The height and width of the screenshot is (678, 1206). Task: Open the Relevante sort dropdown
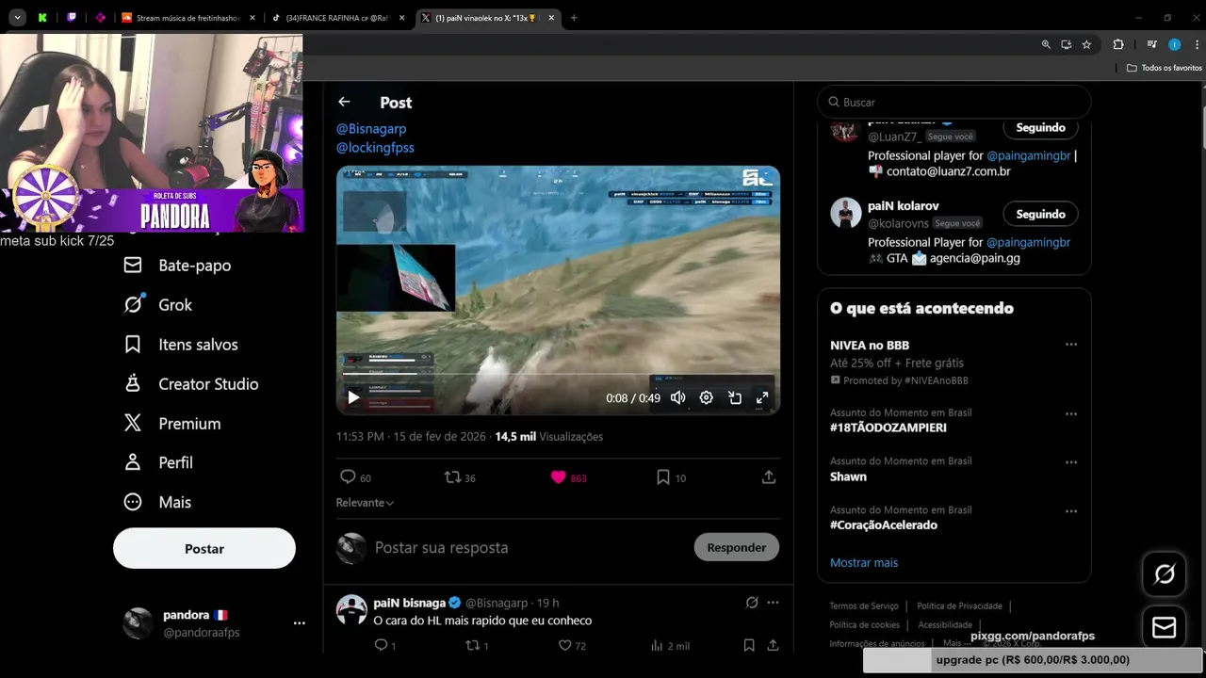click(x=365, y=503)
